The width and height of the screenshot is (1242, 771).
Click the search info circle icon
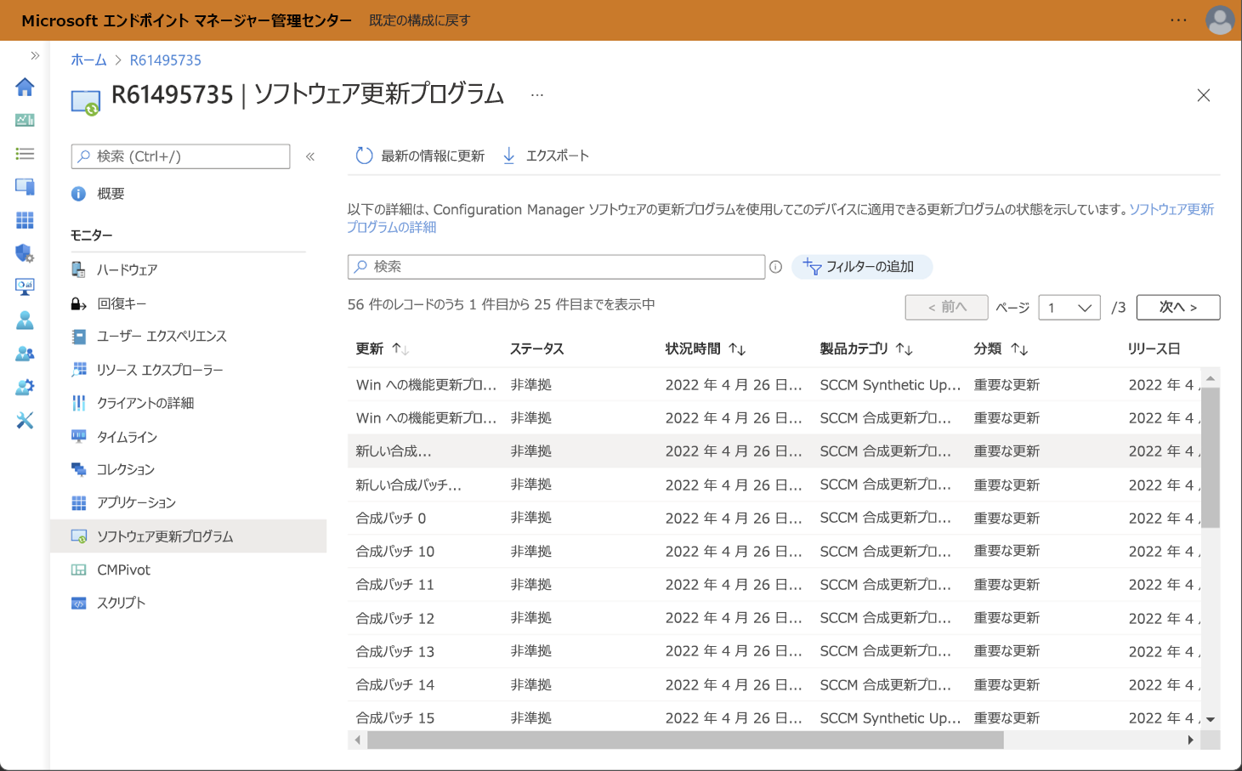pyautogui.click(x=775, y=267)
